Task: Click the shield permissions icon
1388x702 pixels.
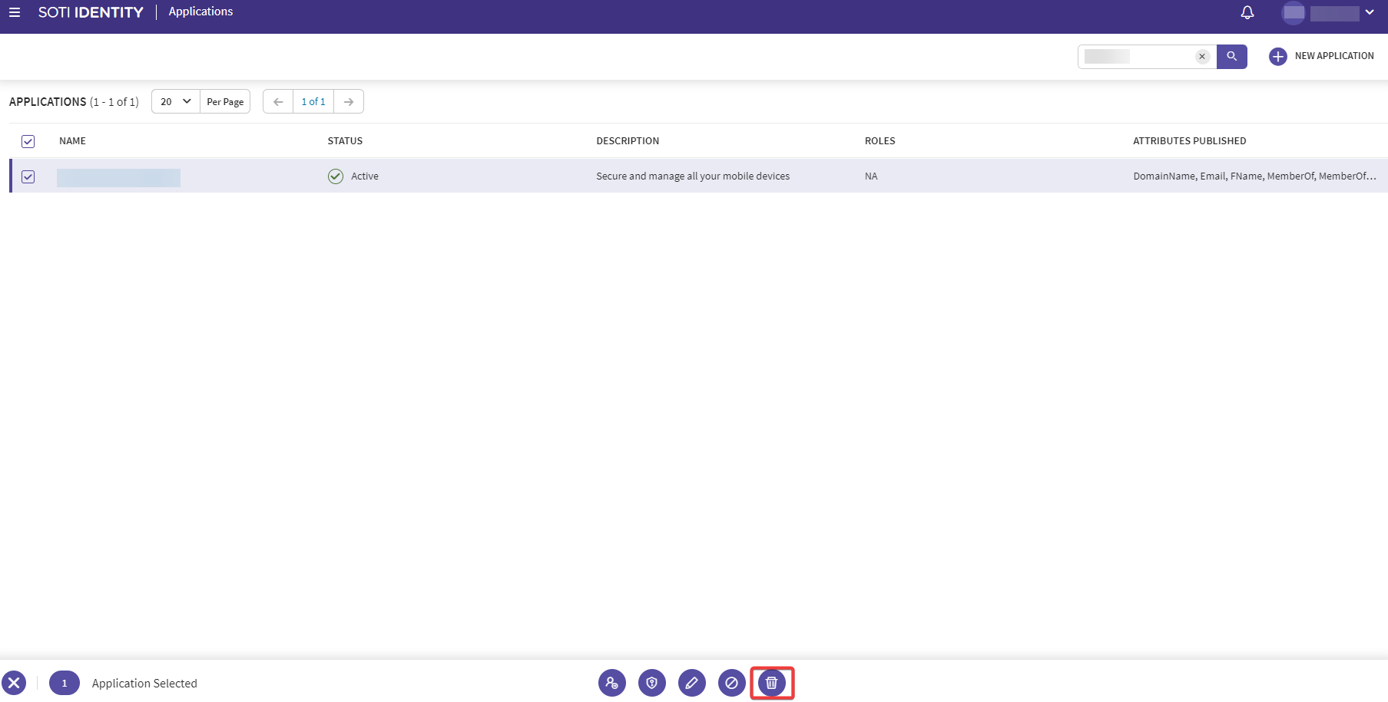Action: [x=651, y=682]
